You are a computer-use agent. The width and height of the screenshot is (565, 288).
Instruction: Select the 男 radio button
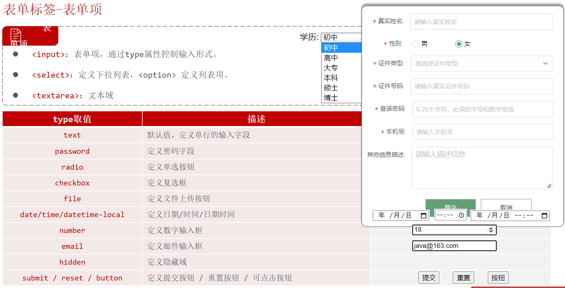pyautogui.click(x=416, y=44)
